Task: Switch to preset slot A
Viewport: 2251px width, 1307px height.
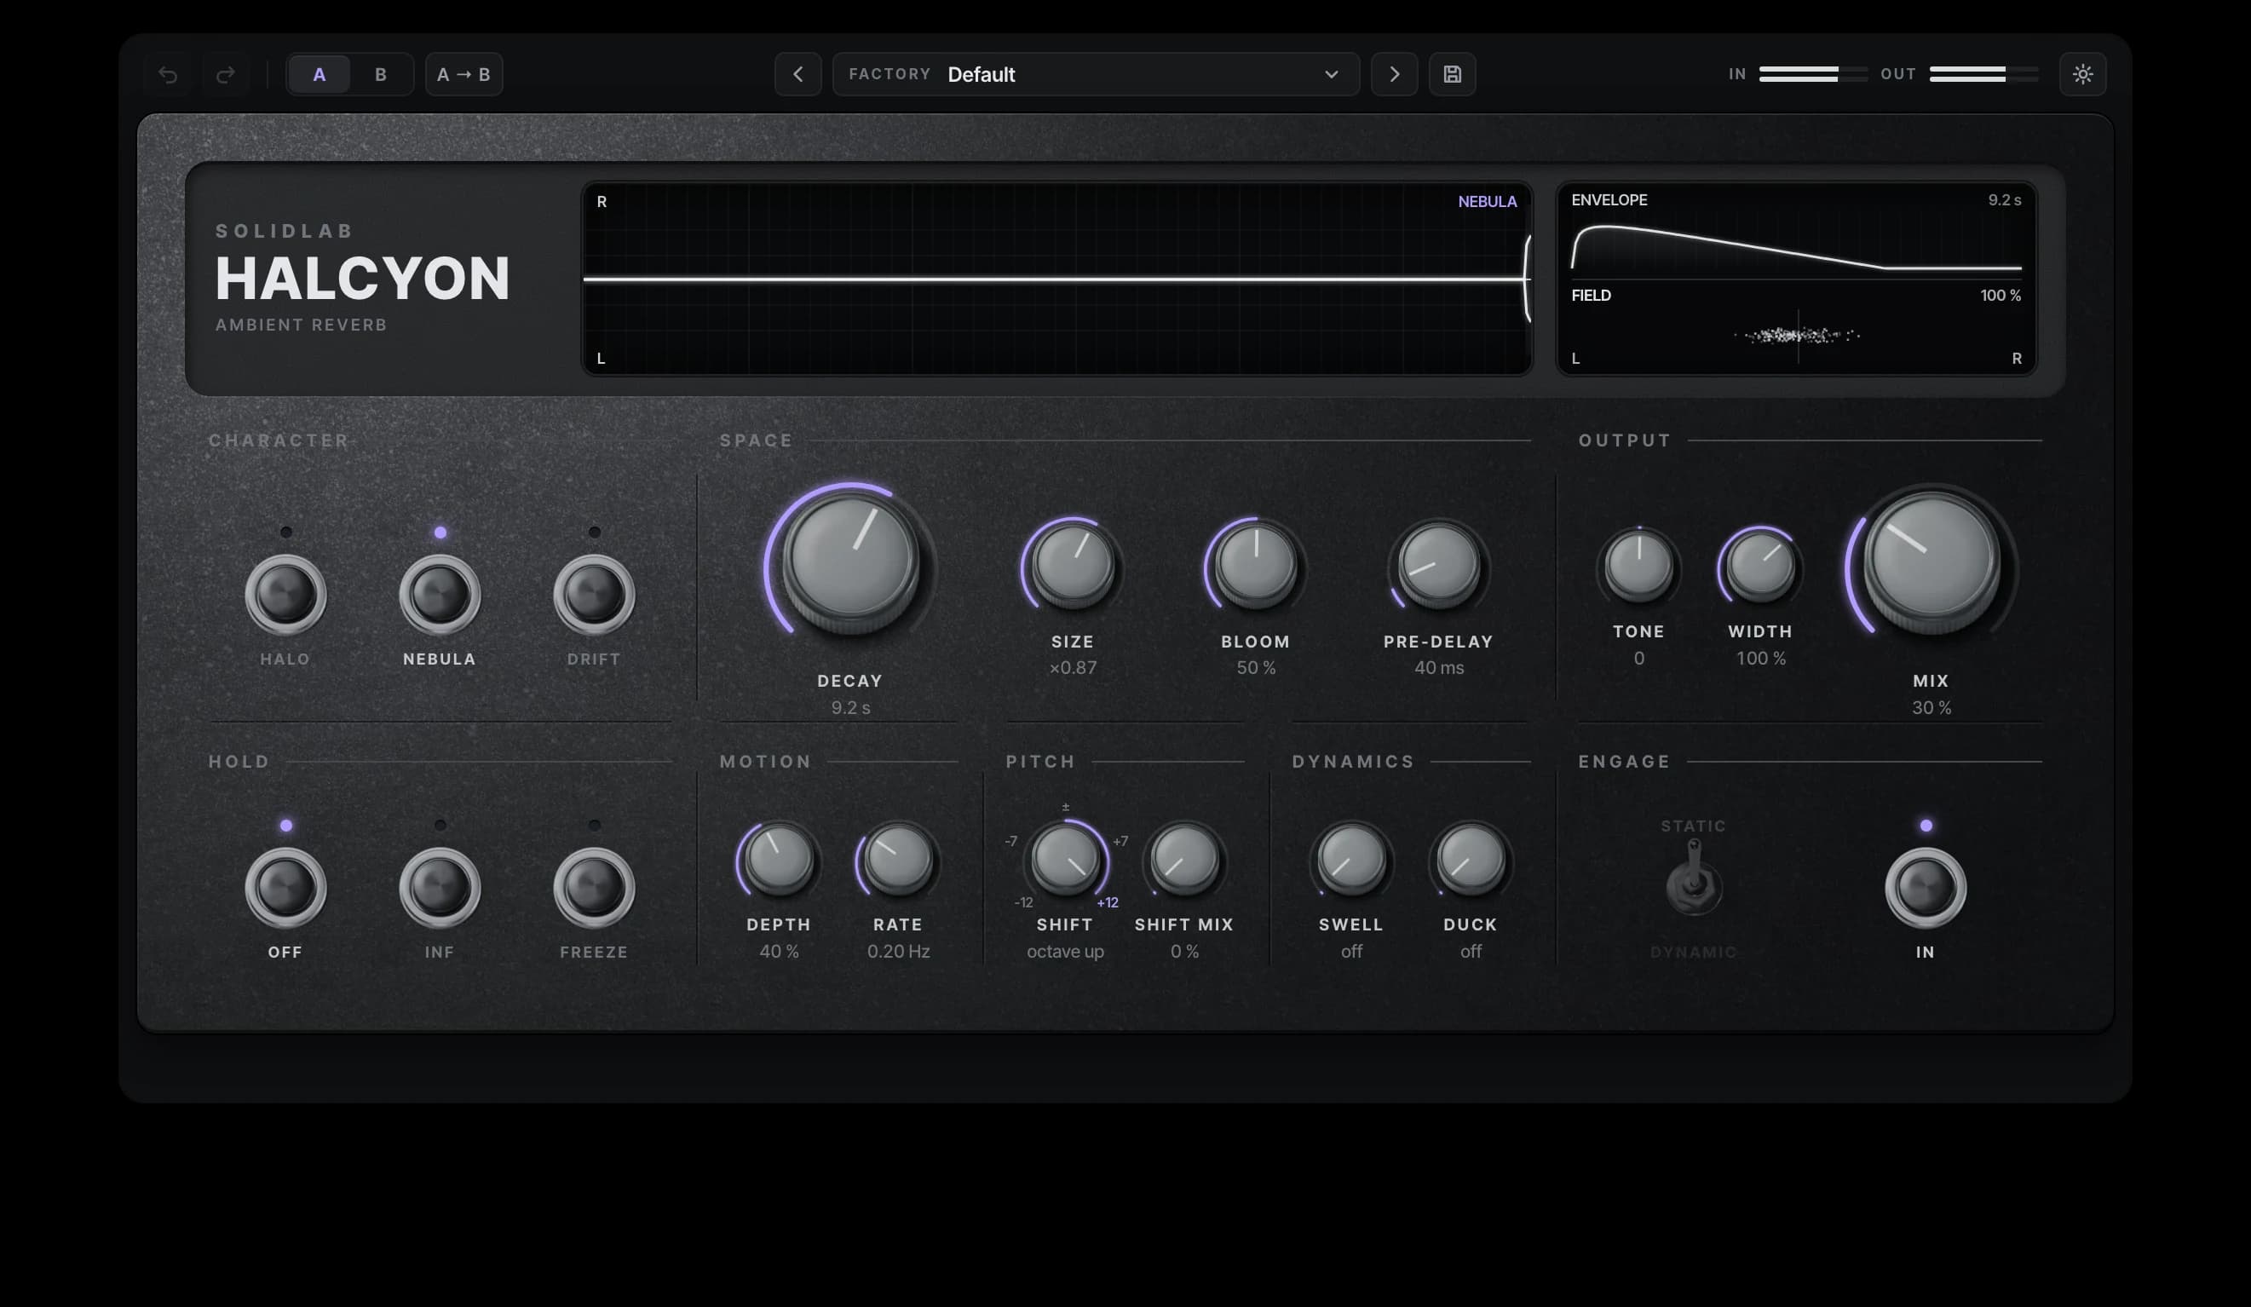Action: [x=319, y=74]
